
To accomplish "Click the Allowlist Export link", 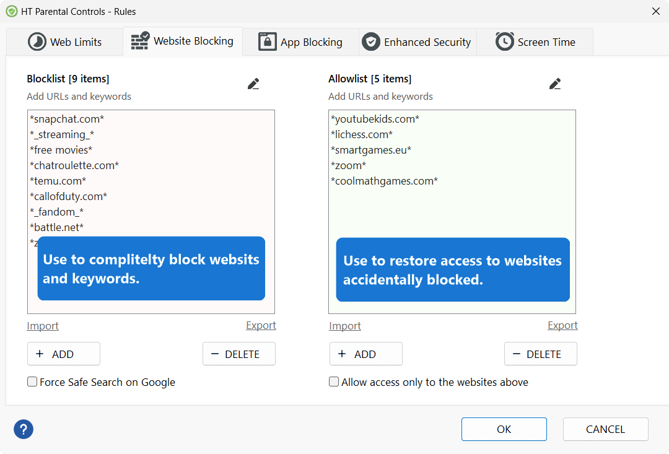I will point(562,326).
